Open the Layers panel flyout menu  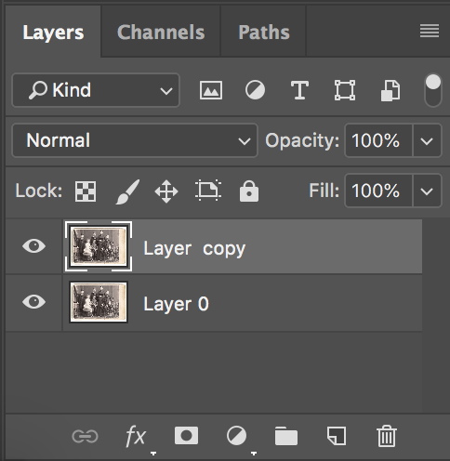[430, 31]
